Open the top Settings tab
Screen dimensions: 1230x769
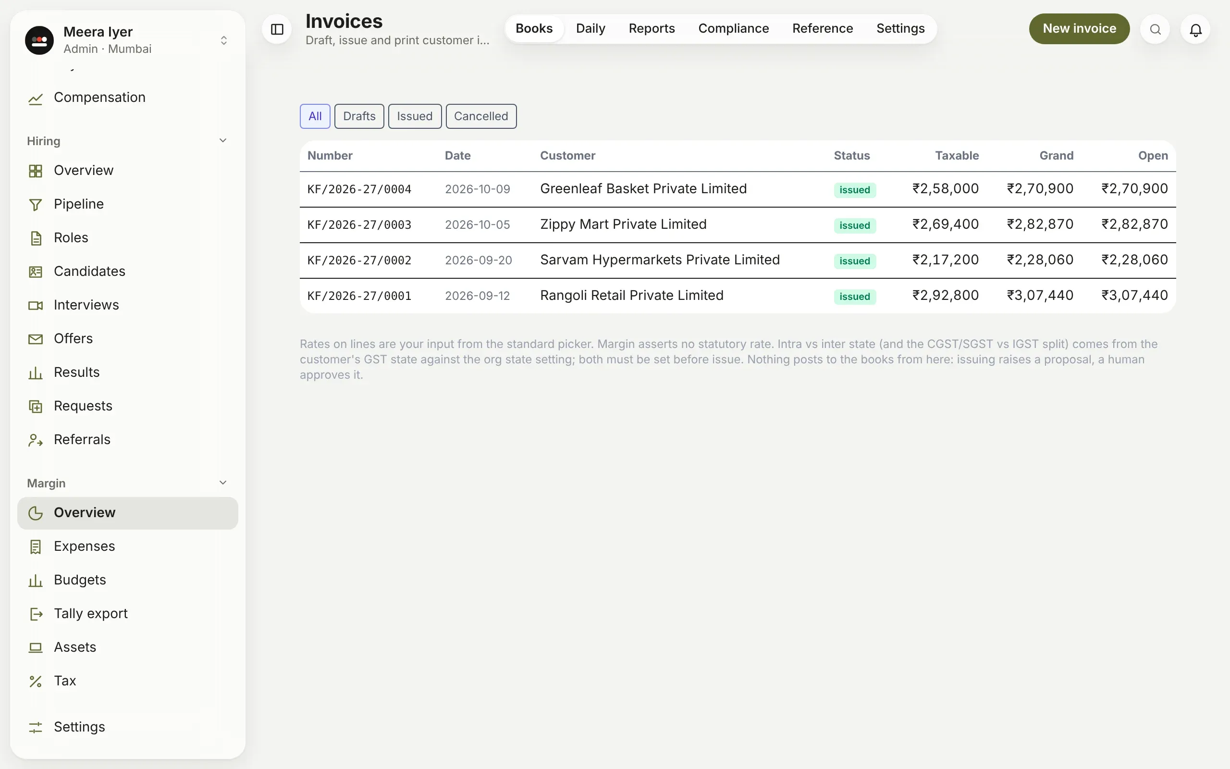[x=900, y=28]
